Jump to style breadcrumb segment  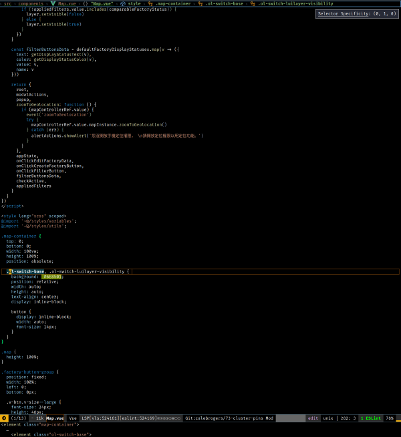click(x=134, y=3)
